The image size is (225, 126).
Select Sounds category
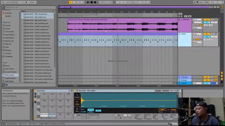pos(8,26)
